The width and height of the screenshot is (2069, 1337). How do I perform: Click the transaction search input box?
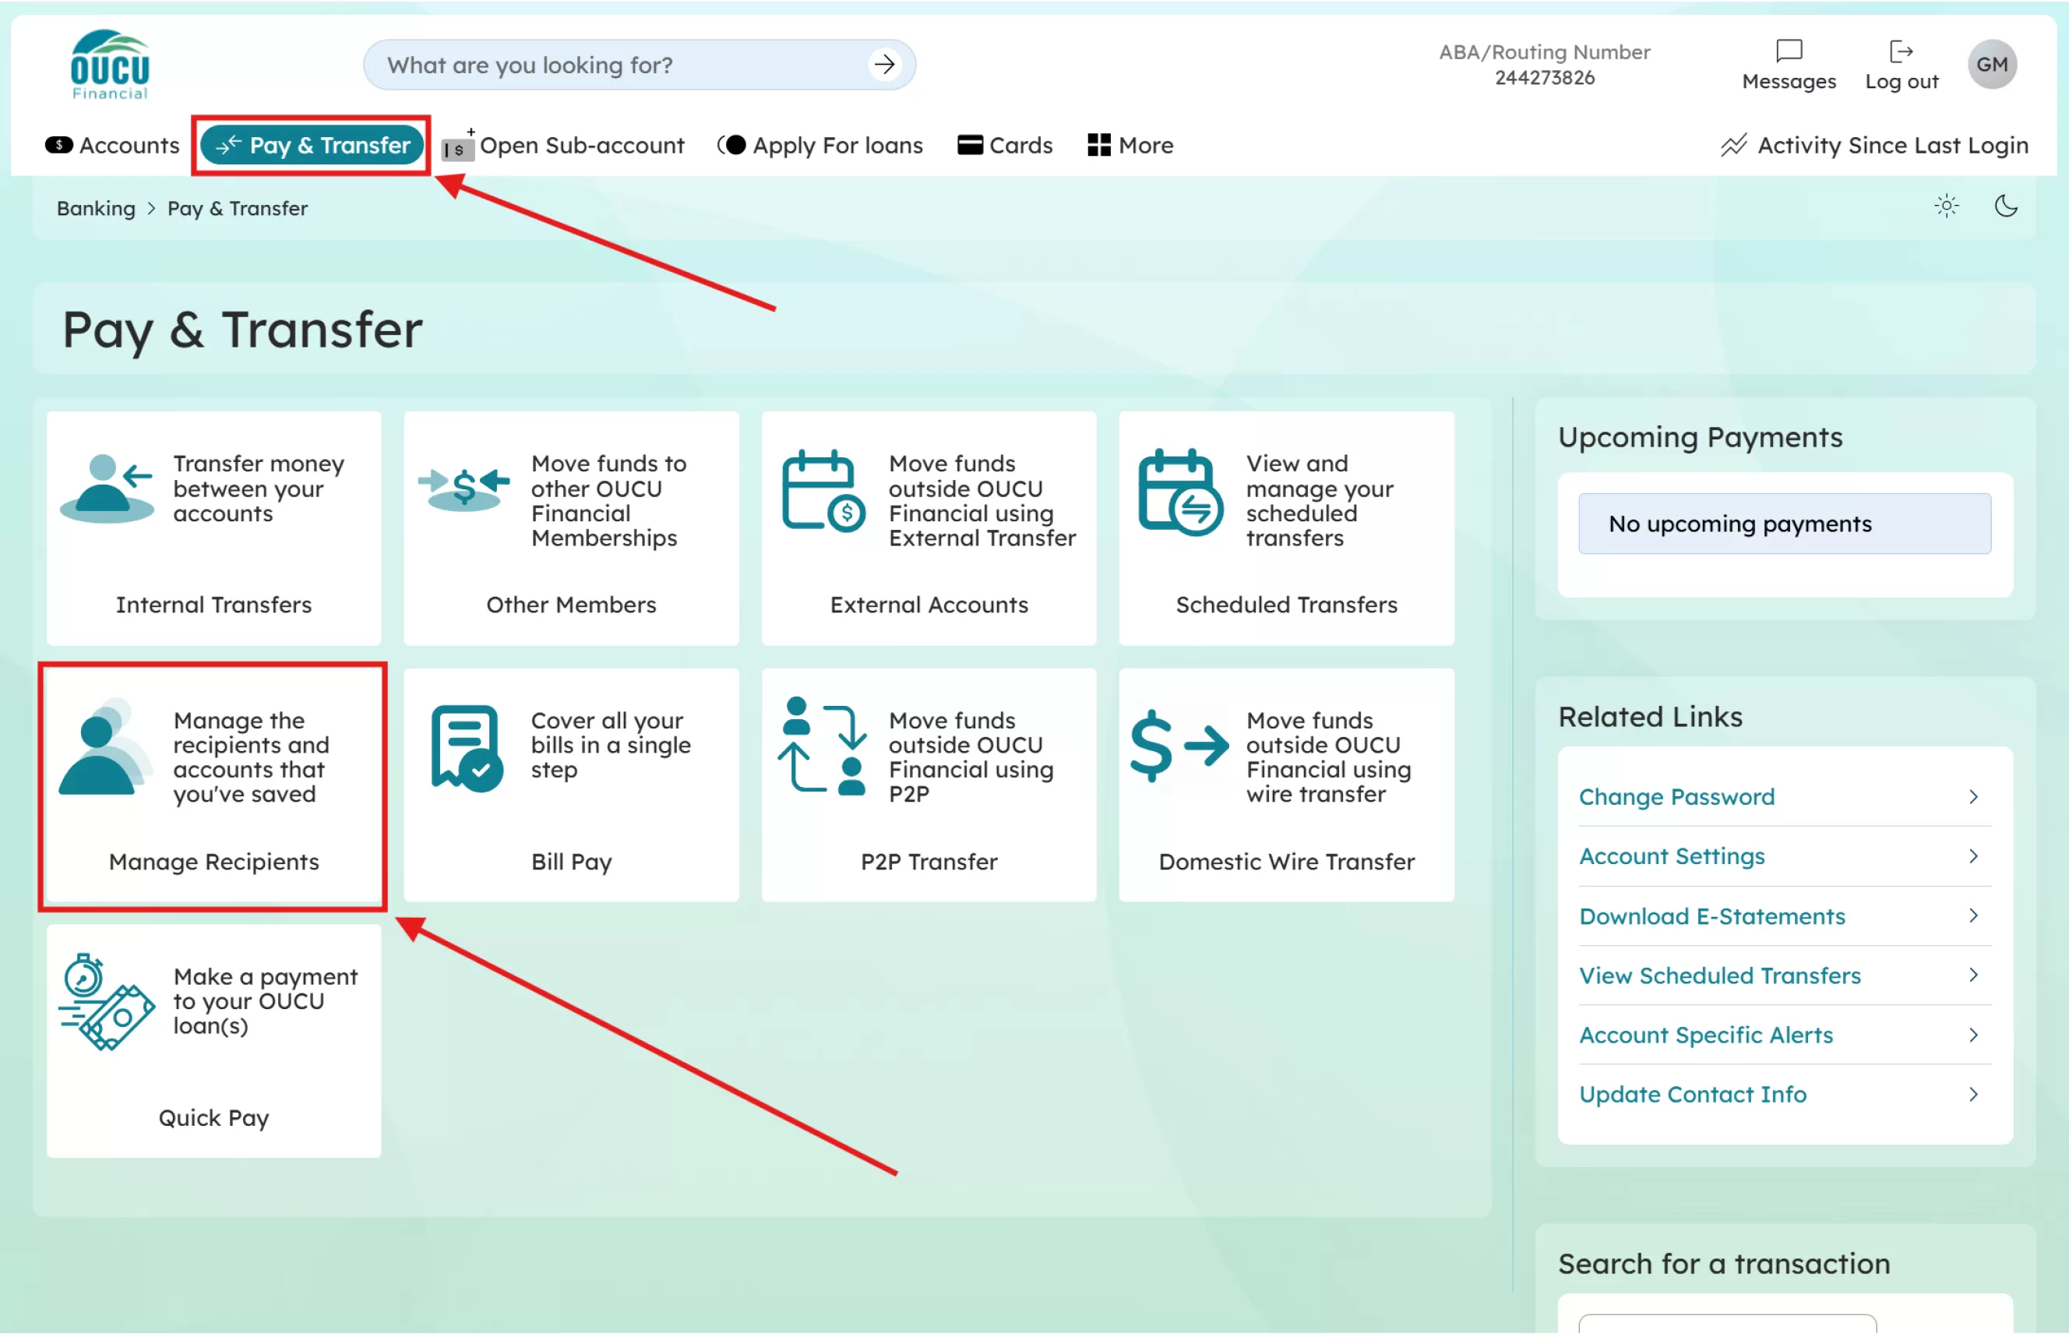tap(1726, 1325)
